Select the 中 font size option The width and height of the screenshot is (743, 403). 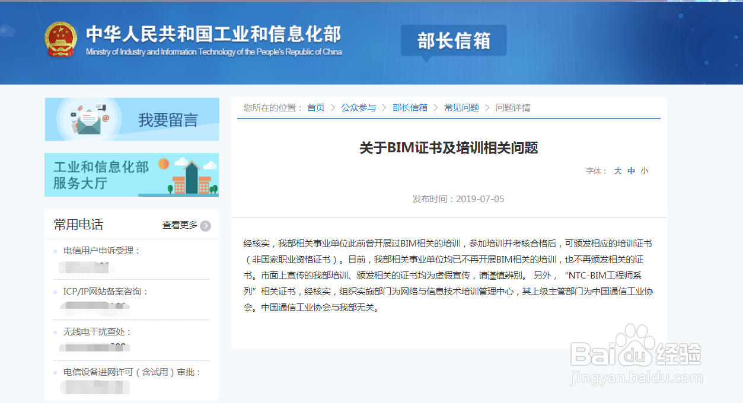pos(631,171)
